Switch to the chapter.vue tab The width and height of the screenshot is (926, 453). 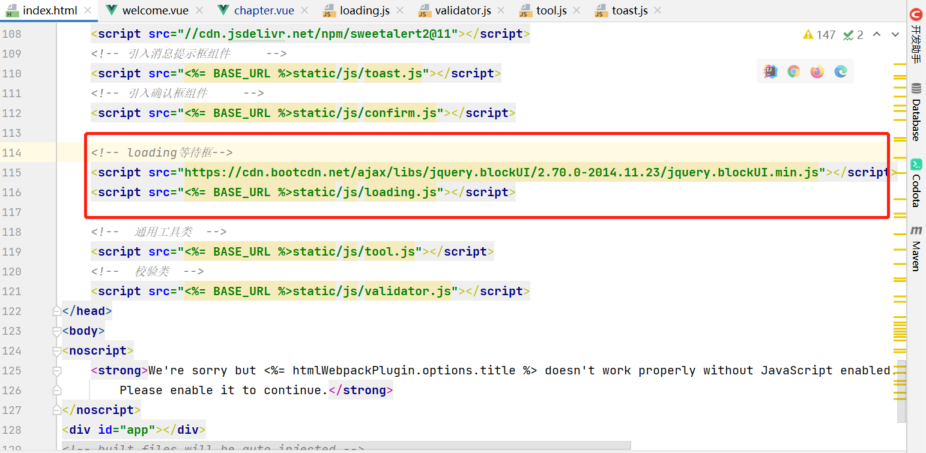(263, 10)
